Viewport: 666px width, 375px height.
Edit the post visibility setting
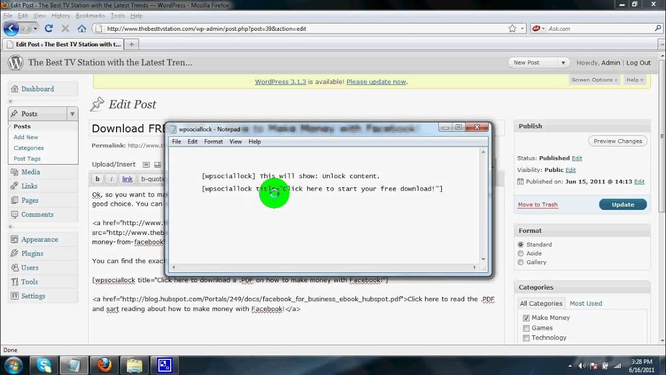click(x=571, y=170)
